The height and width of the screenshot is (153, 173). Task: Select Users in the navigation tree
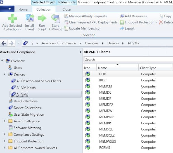tap(15, 67)
